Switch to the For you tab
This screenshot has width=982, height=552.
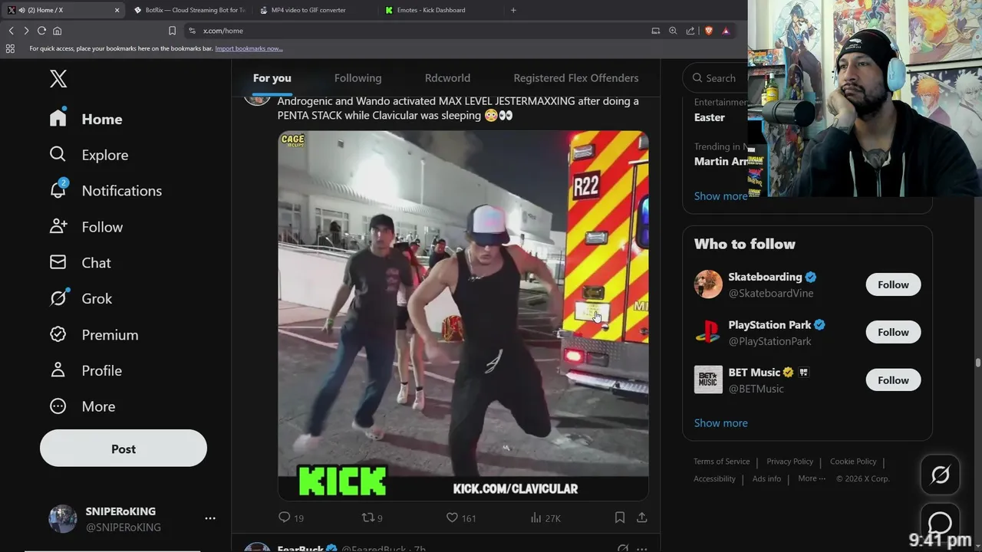(272, 78)
